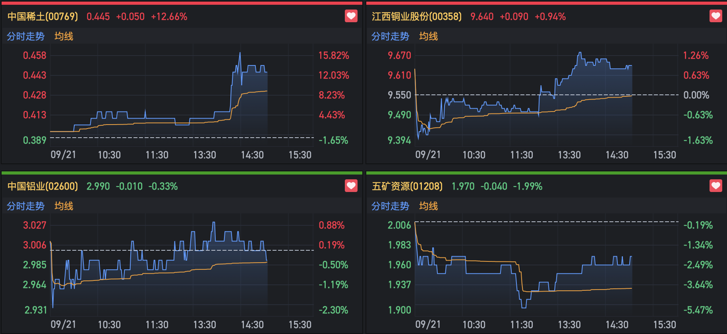The image size is (727, 334).
Task: Remove 五矿资源 from favorites via heart
Action: 715,186
